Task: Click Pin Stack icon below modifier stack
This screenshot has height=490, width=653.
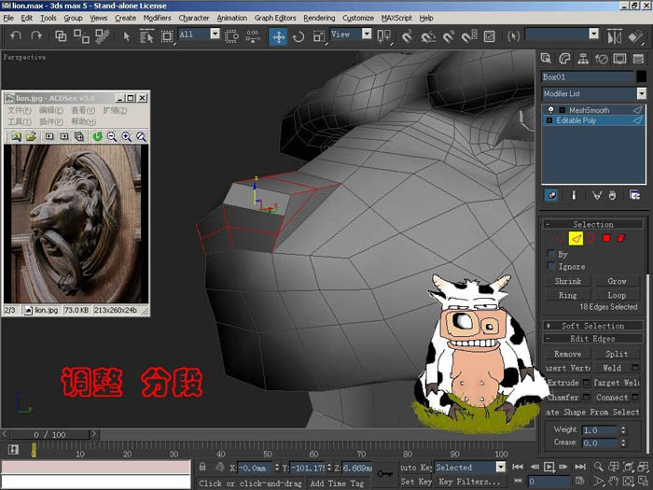Action: [x=551, y=195]
